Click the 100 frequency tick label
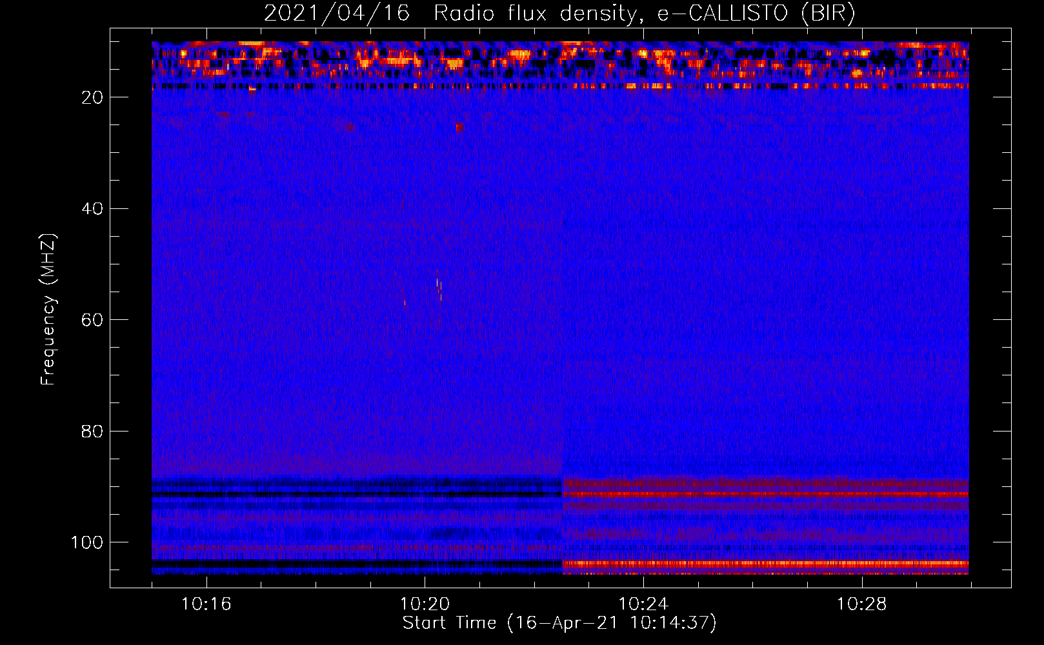The width and height of the screenshot is (1044, 645). (87, 543)
